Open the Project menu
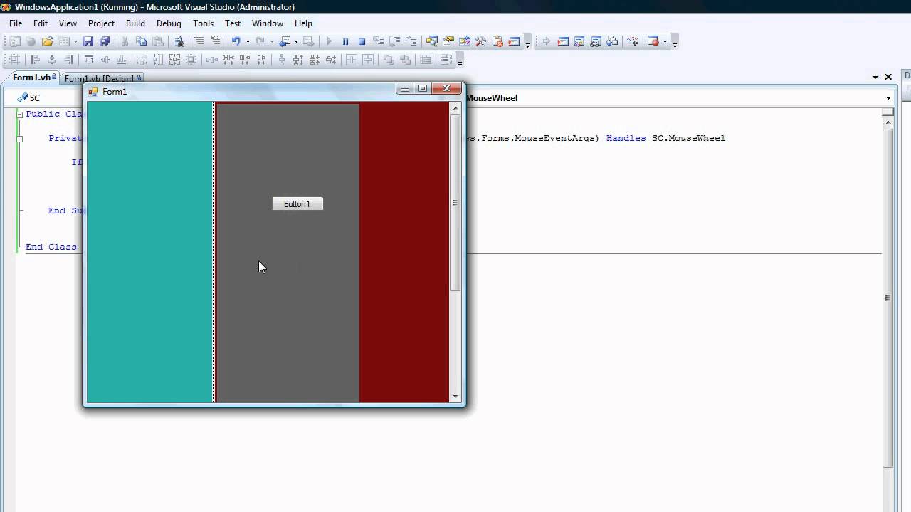911x512 pixels. pyautogui.click(x=101, y=23)
